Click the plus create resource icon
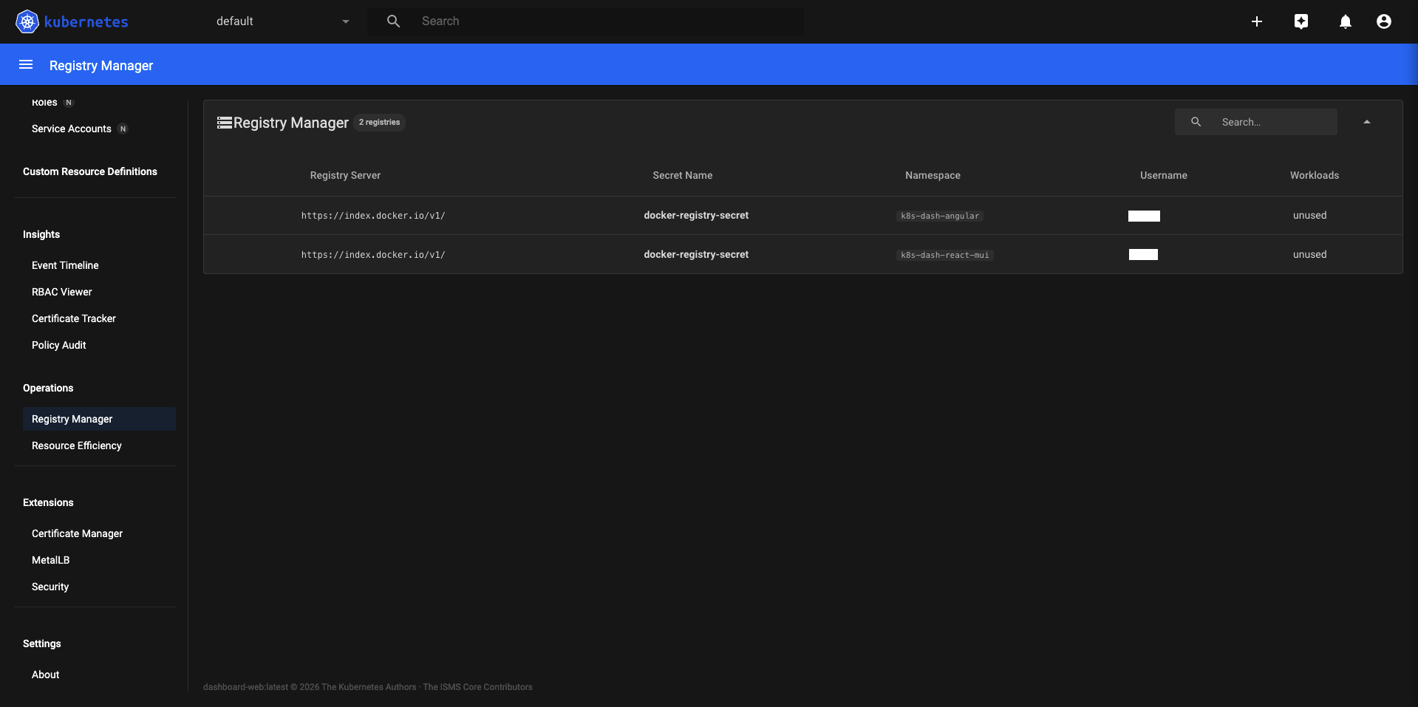Viewport: 1418px width, 707px height. 1257,21
